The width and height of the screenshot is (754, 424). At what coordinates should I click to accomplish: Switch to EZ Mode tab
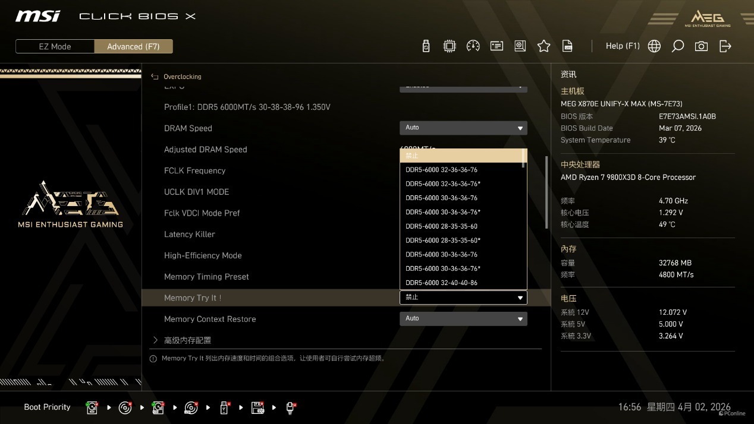[55, 46]
